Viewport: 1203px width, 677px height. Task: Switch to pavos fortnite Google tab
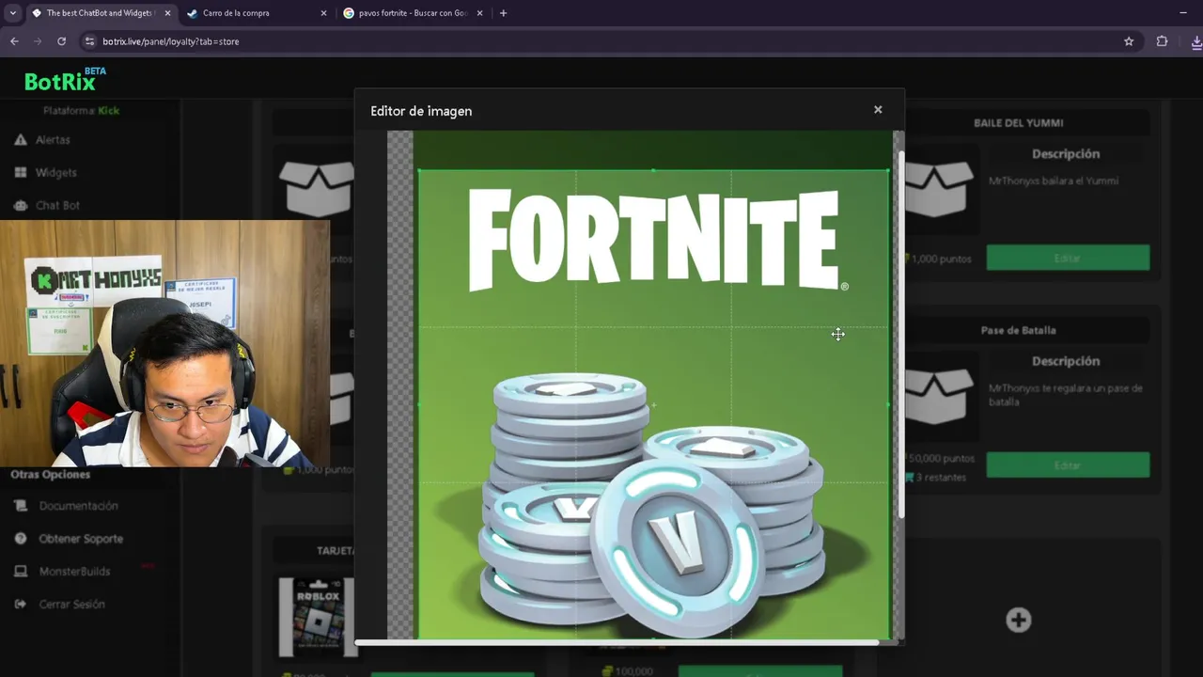pos(412,13)
